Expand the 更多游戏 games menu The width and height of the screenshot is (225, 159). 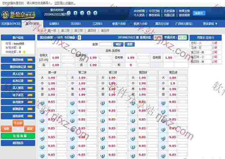point(210,23)
